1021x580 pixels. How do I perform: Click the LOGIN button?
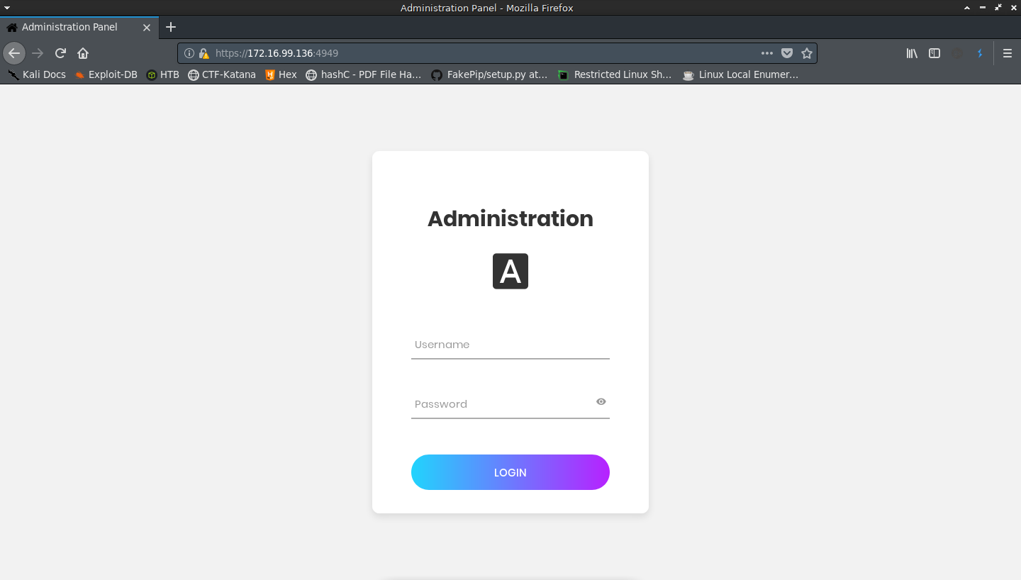click(510, 472)
